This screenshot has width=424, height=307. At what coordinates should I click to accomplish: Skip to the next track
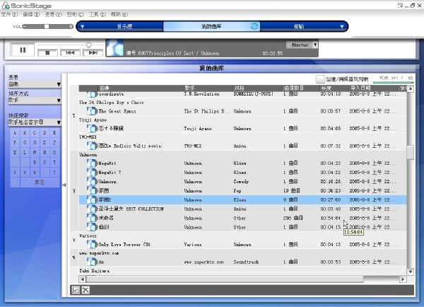(x=93, y=52)
